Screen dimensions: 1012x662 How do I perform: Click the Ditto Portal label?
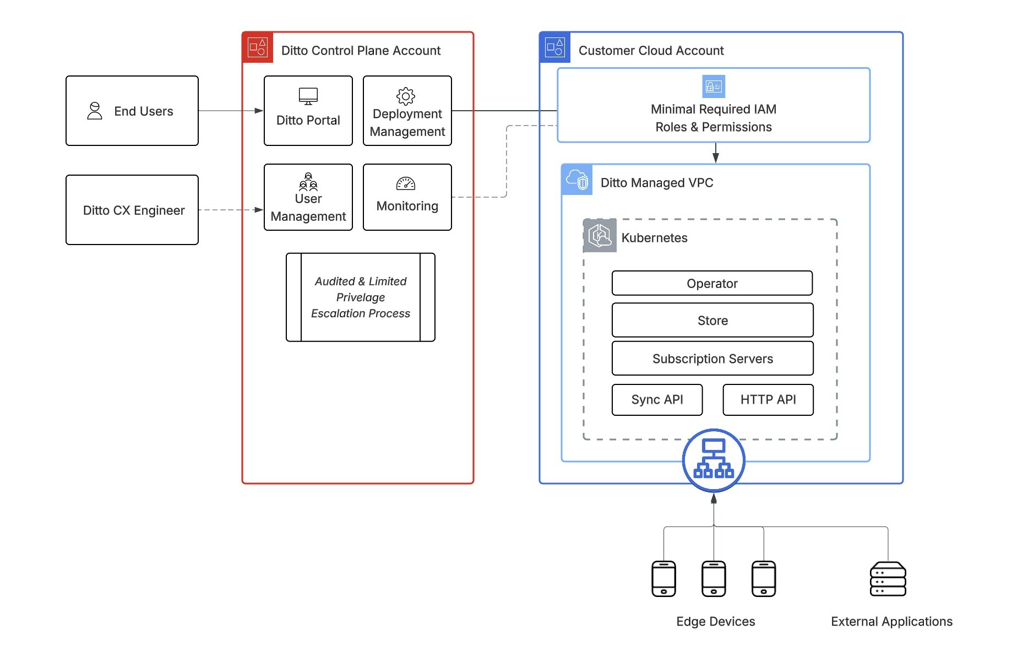pos(308,120)
